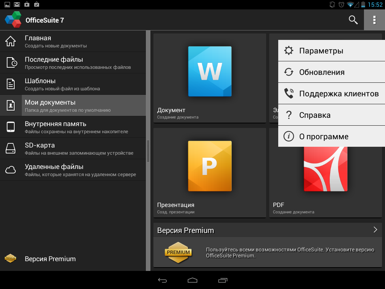
Task: Tap the OfficeSuite 7 logo
Action: click(13, 20)
